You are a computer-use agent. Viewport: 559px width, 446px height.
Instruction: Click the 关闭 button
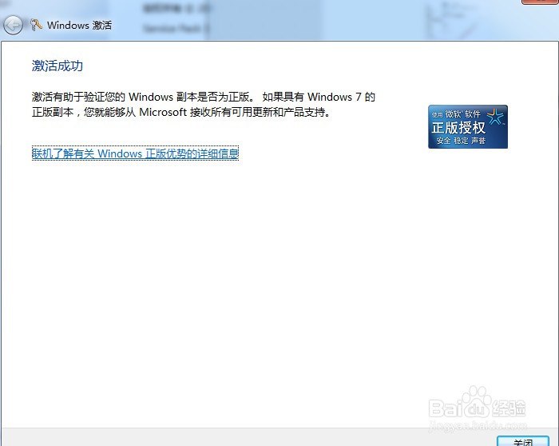(523, 441)
